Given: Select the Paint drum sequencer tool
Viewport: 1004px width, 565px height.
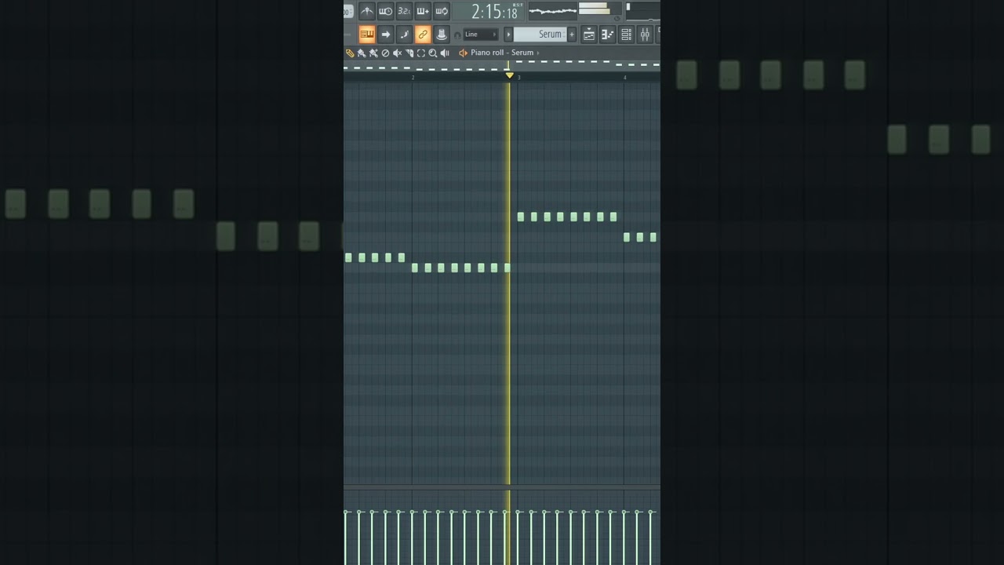Looking at the screenshot, I should [x=373, y=53].
